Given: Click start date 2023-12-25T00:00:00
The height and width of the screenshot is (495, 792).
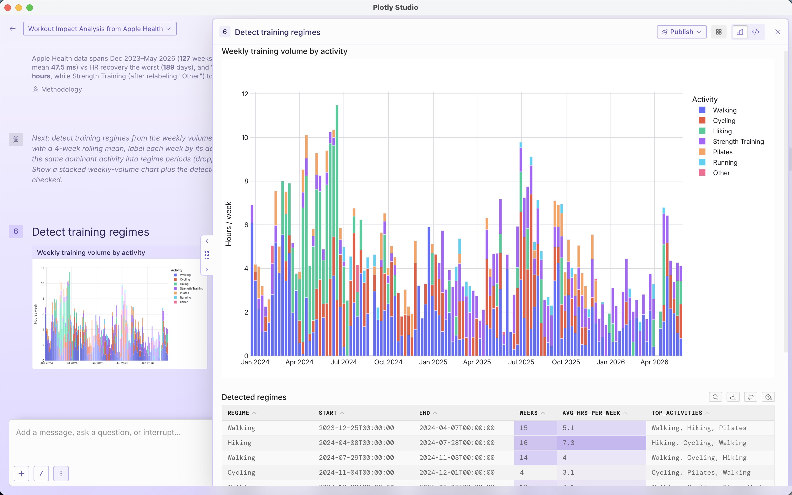Looking at the screenshot, I should point(356,428).
